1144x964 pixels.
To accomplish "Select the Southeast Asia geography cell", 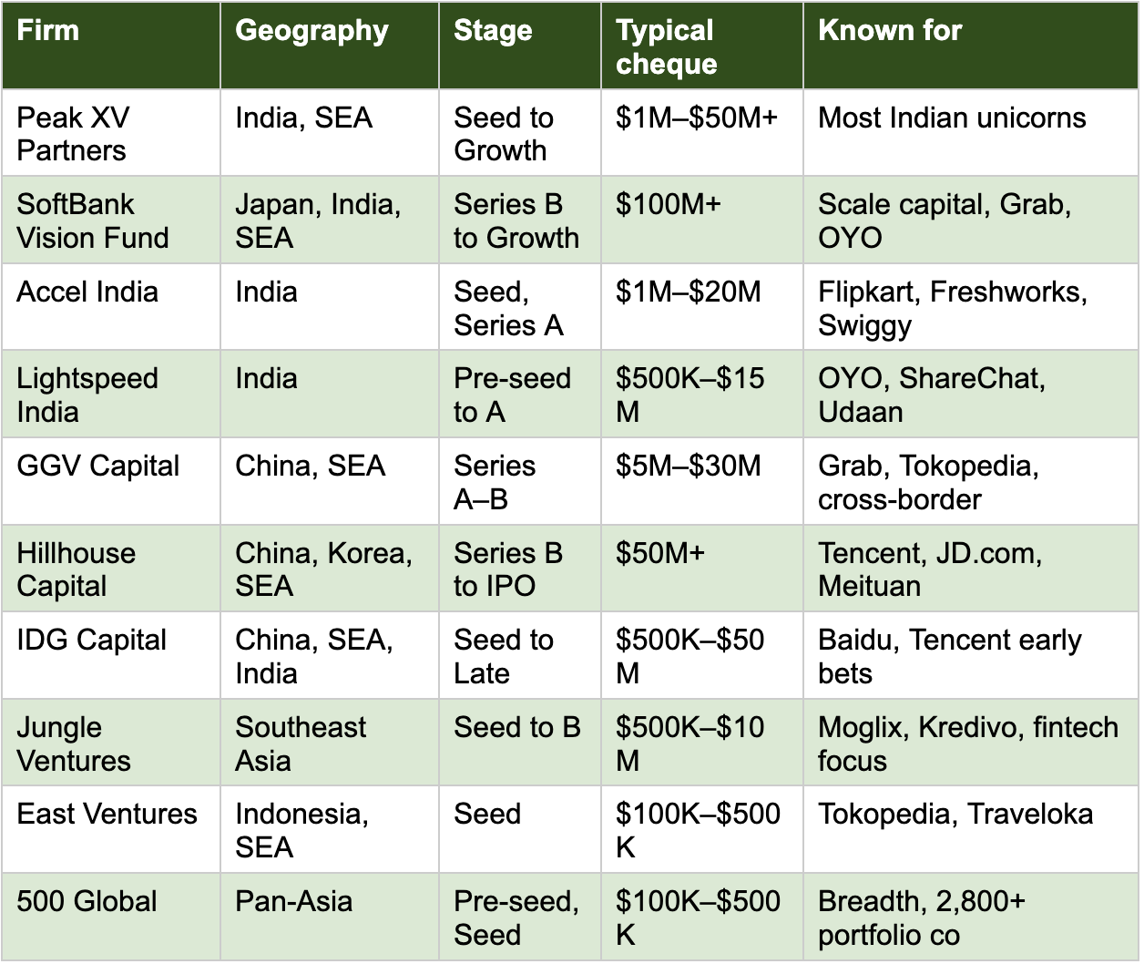I will coord(330,743).
